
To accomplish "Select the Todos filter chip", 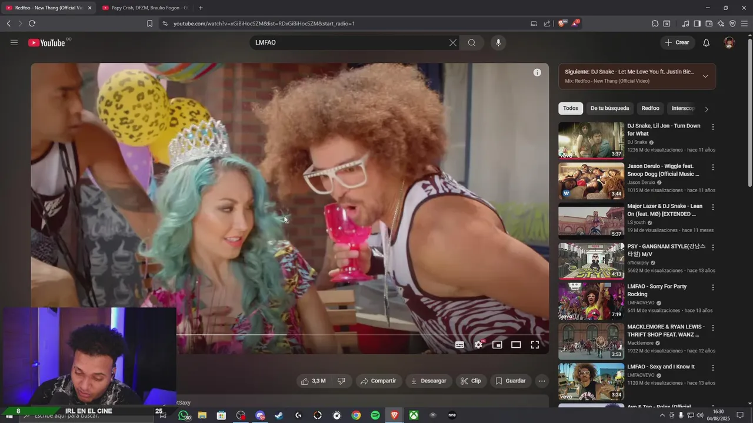I will pos(571,108).
